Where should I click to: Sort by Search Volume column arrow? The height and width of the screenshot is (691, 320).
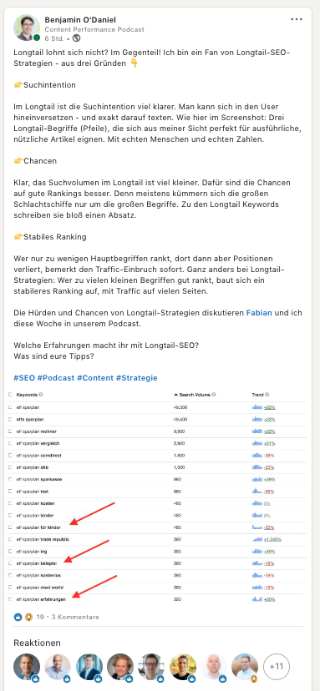[x=175, y=395]
